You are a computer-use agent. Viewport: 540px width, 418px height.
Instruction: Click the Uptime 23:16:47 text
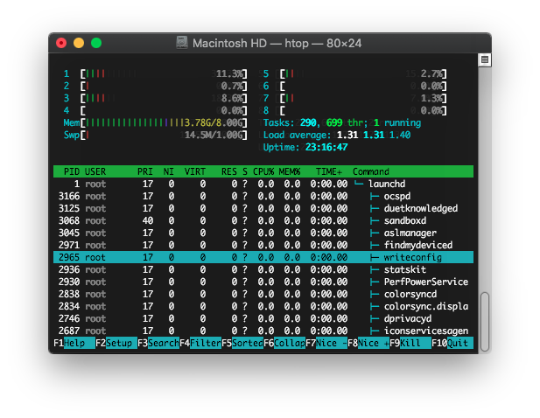tap(305, 147)
